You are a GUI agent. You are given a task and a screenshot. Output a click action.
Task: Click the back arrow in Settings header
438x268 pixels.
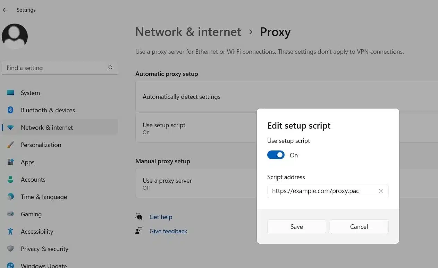point(5,10)
